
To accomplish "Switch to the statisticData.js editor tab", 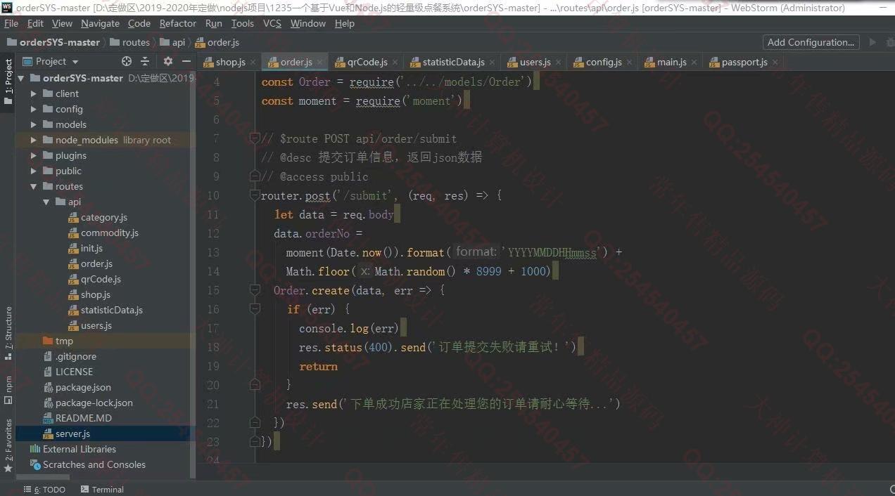I will [x=452, y=62].
